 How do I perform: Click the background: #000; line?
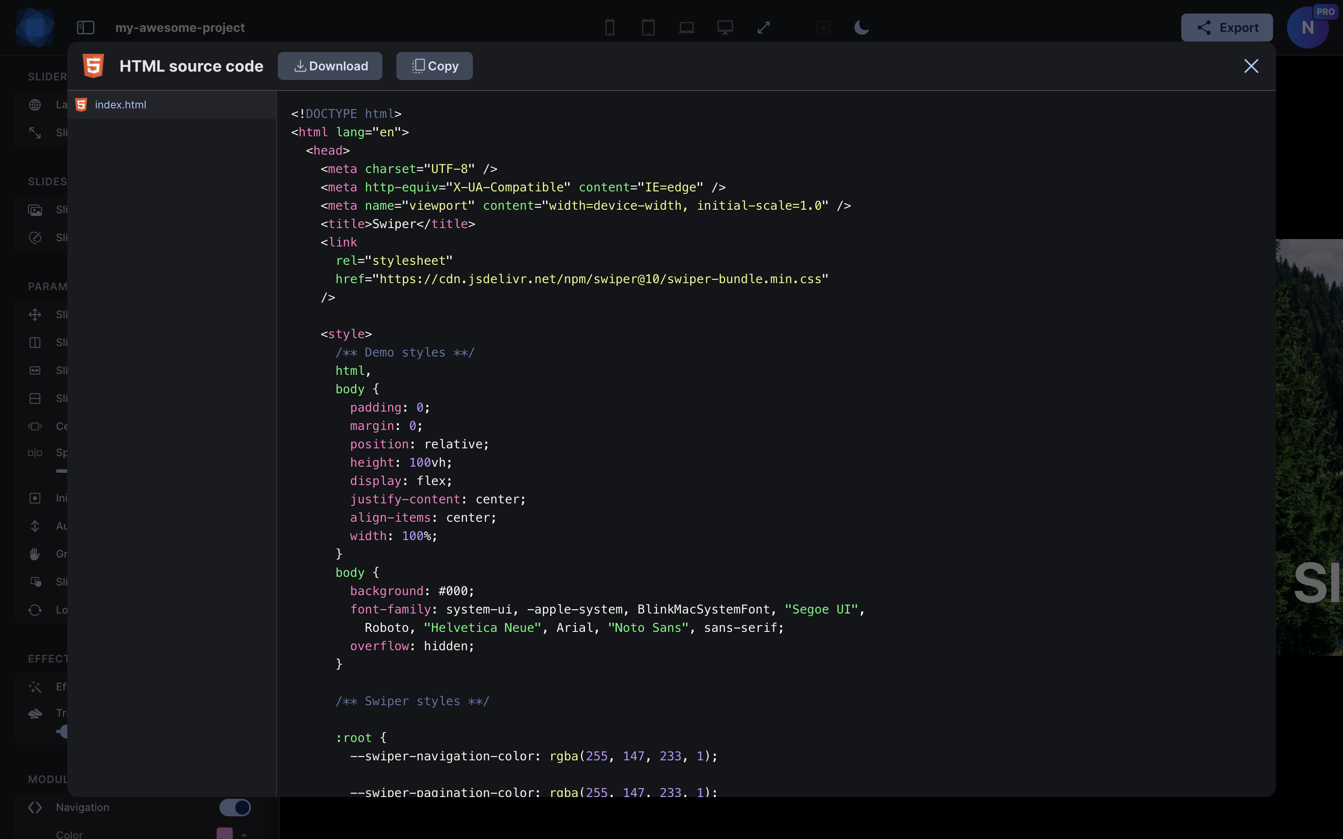click(412, 592)
